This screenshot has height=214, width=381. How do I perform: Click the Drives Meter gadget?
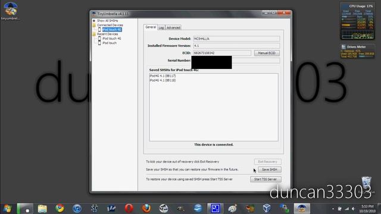(x=357, y=51)
